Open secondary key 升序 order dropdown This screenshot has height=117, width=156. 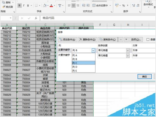[x=144, y=56]
